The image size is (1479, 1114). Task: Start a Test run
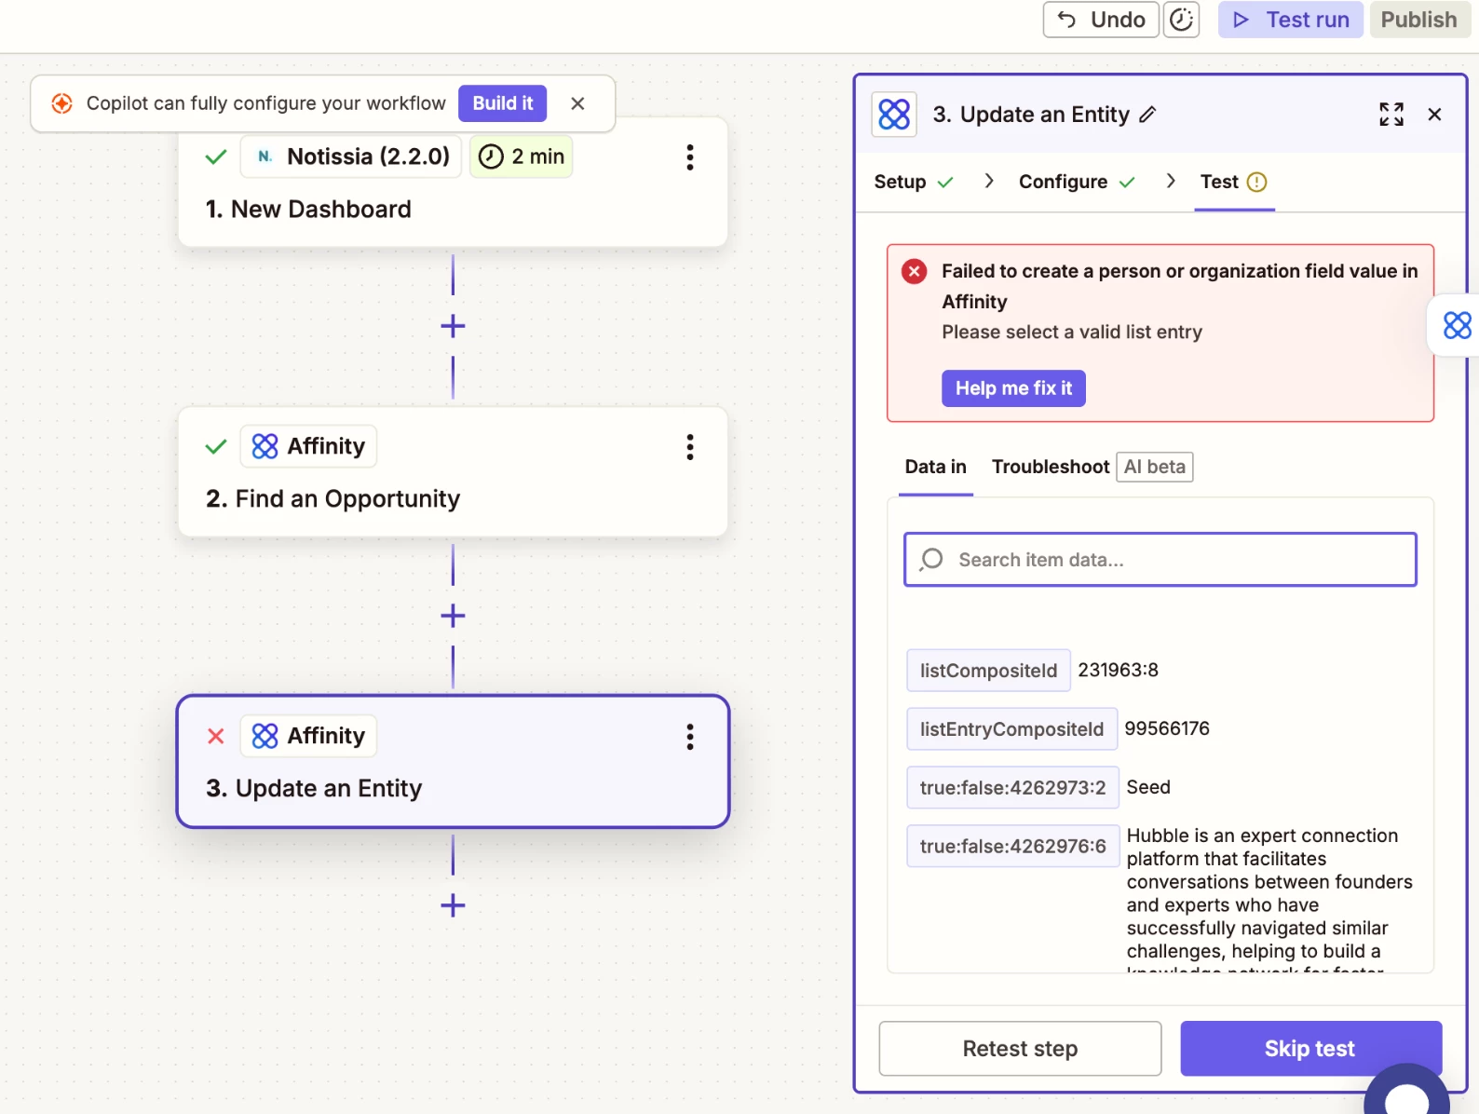[1291, 20]
